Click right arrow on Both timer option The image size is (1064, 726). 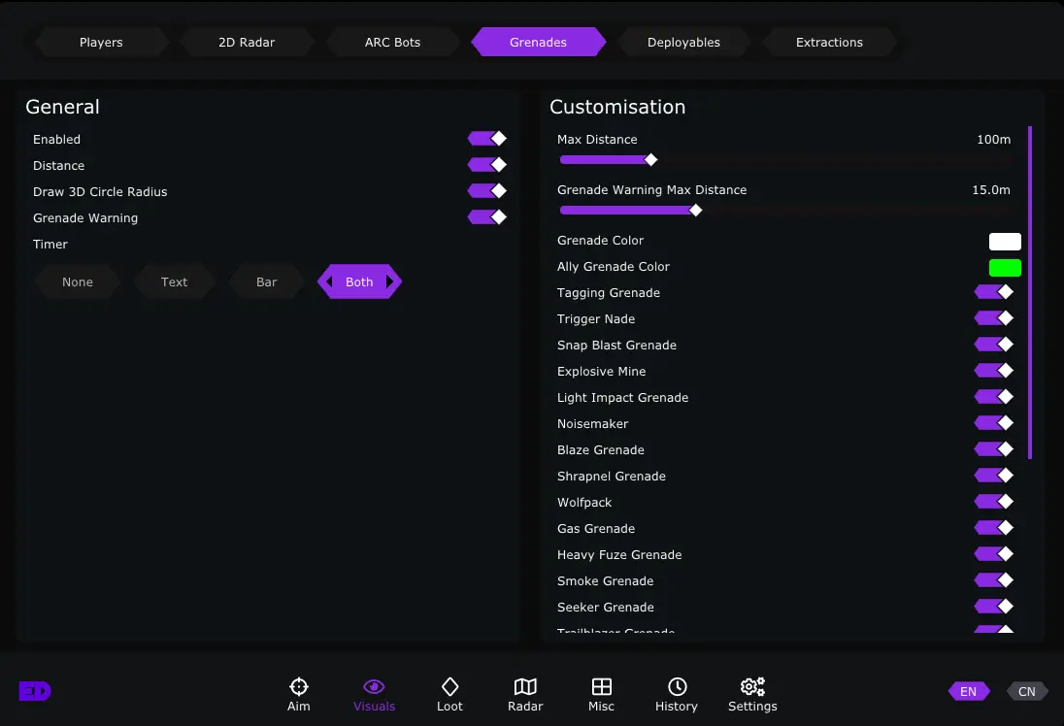point(390,282)
